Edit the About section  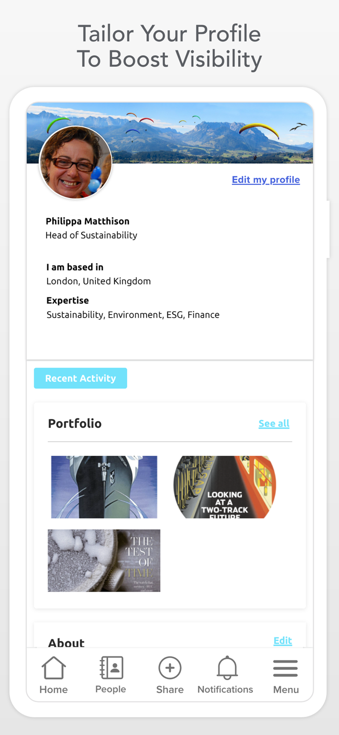(x=282, y=640)
